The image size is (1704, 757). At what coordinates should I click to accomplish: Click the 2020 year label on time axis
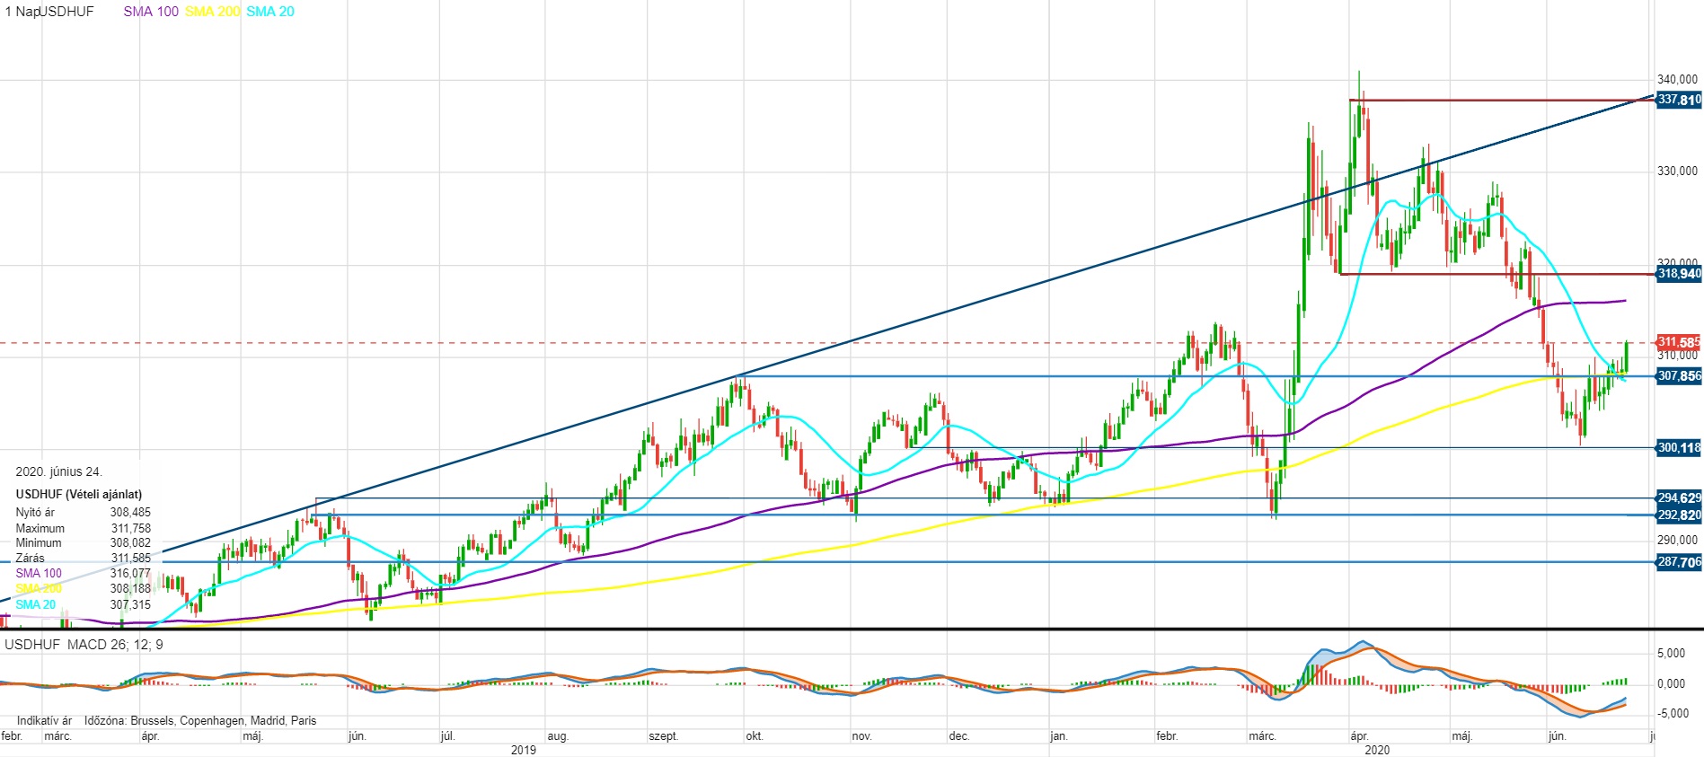[x=1376, y=750]
